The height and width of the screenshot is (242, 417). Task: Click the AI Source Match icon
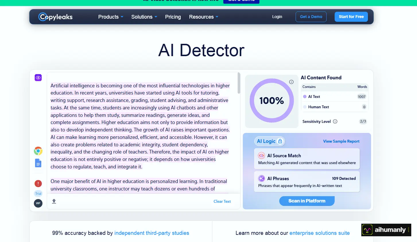click(261, 156)
